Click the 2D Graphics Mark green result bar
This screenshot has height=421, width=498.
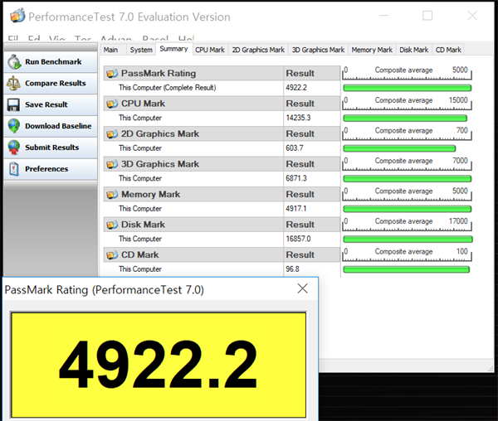click(399, 148)
